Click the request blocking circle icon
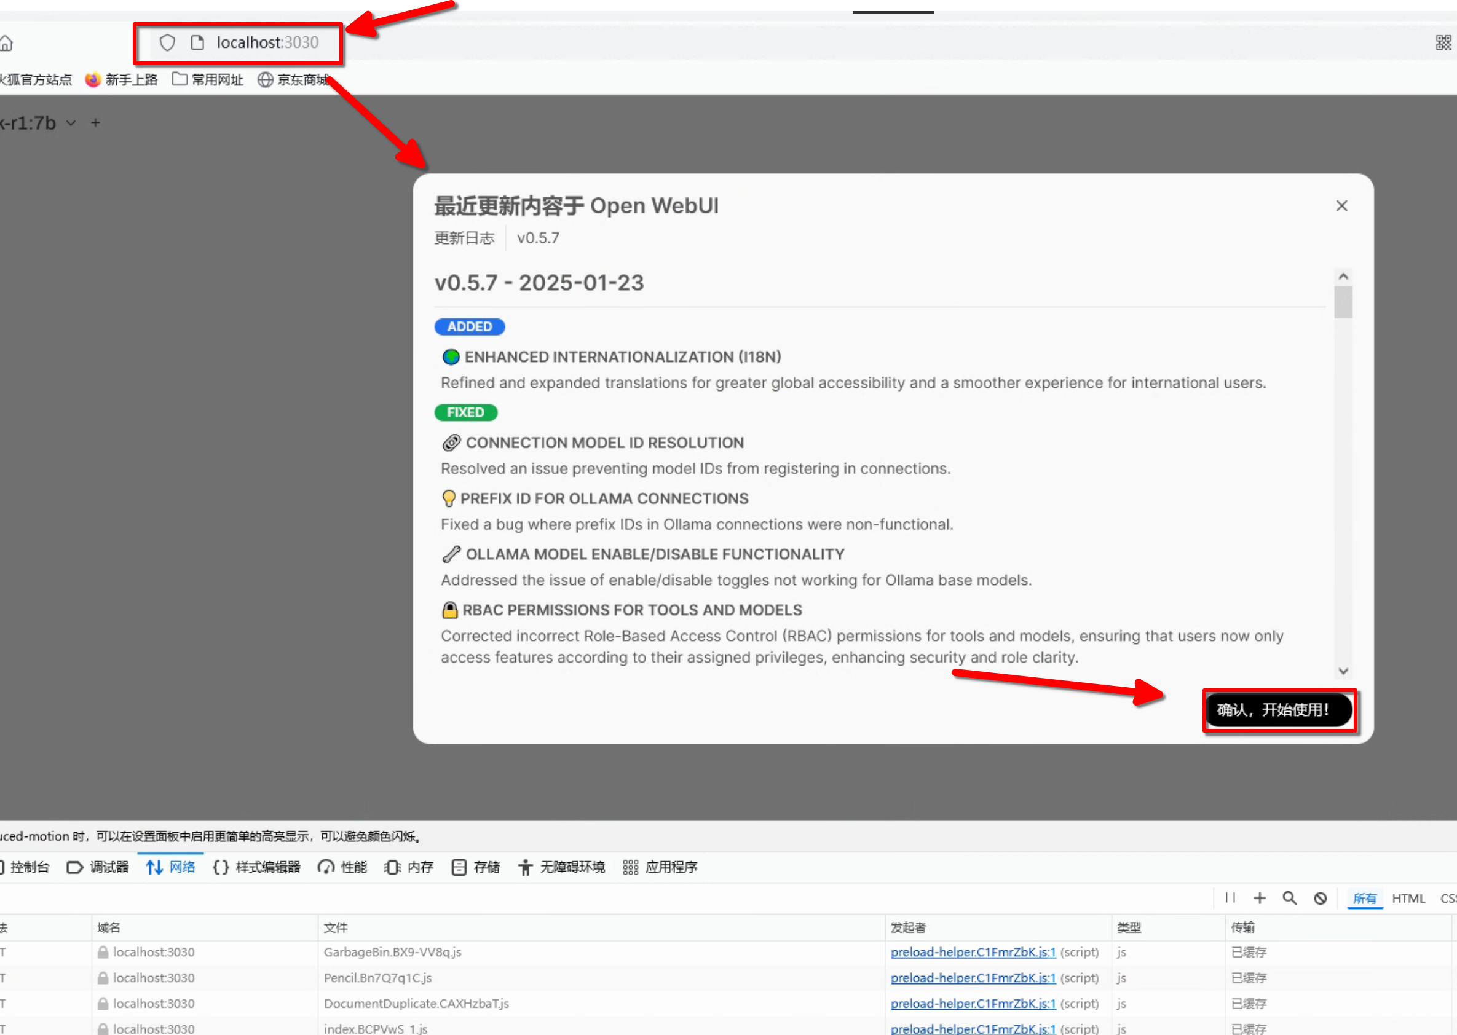The height and width of the screenshot is (1035, 1457). (x=1320, y=898)
